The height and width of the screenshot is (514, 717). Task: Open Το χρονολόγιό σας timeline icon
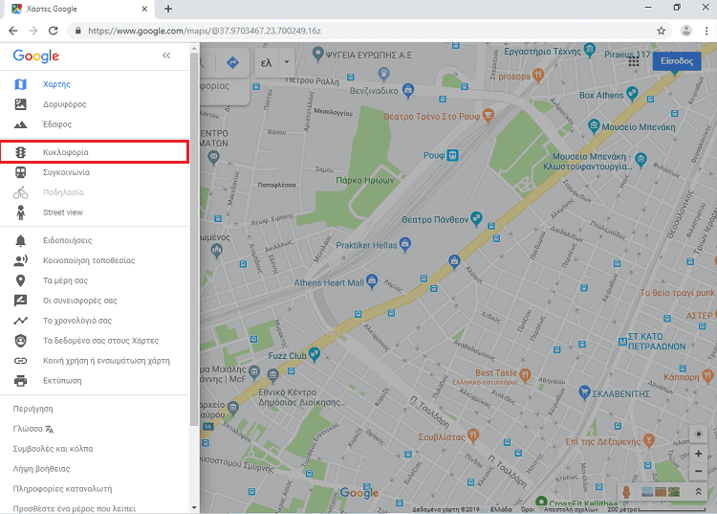(x=21, y=321)
